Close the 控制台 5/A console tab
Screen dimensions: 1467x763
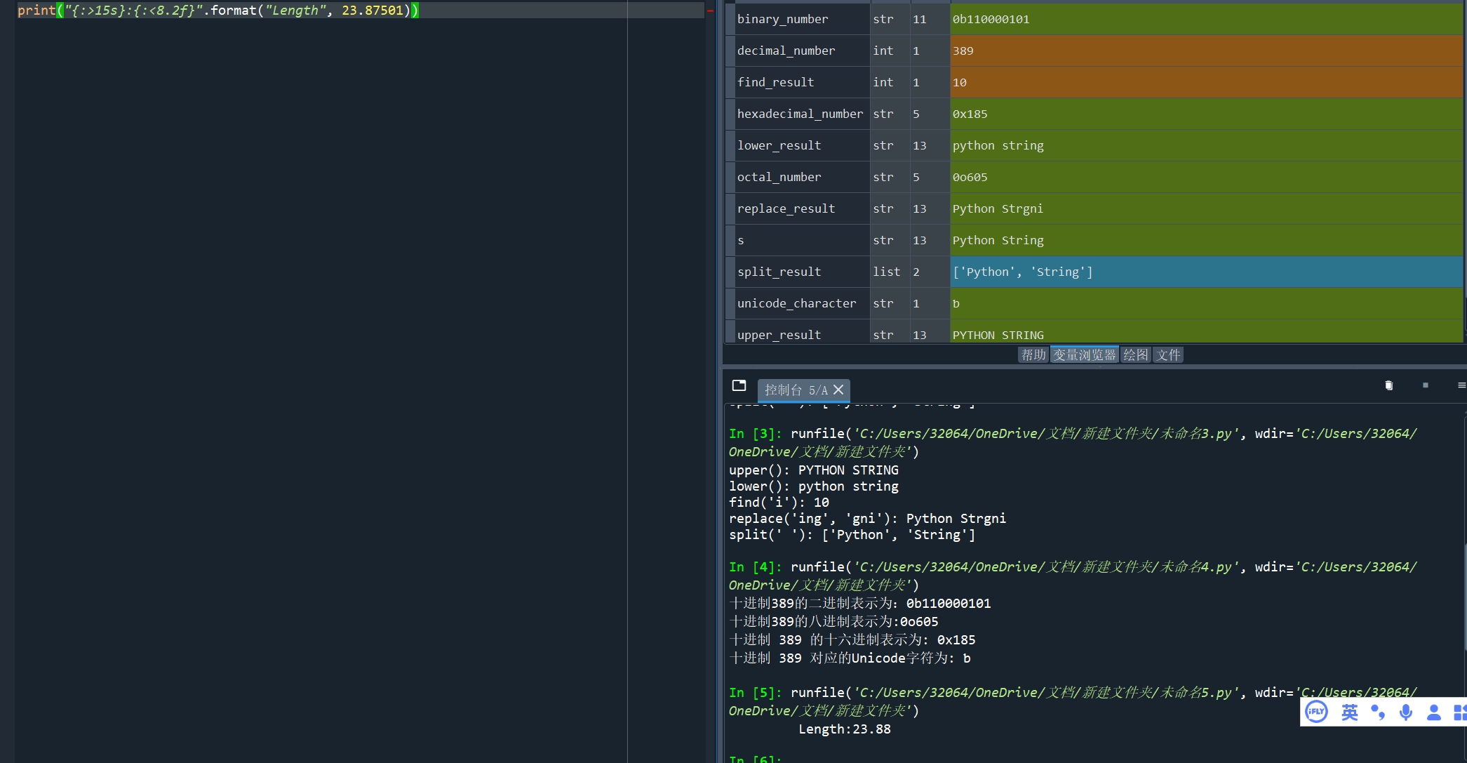pyautogui.click(x=838, y=390)
